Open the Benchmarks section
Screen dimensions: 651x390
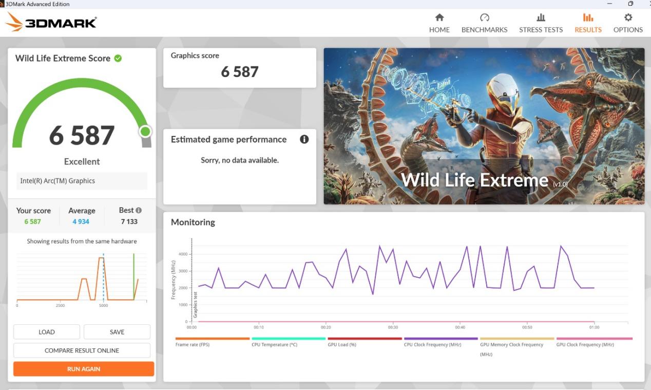click(x=484, y=23)
